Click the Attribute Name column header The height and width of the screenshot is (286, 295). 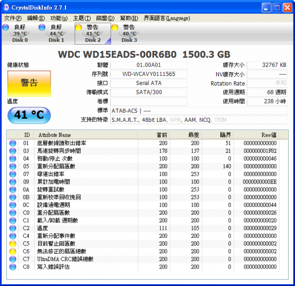[86, 135]
